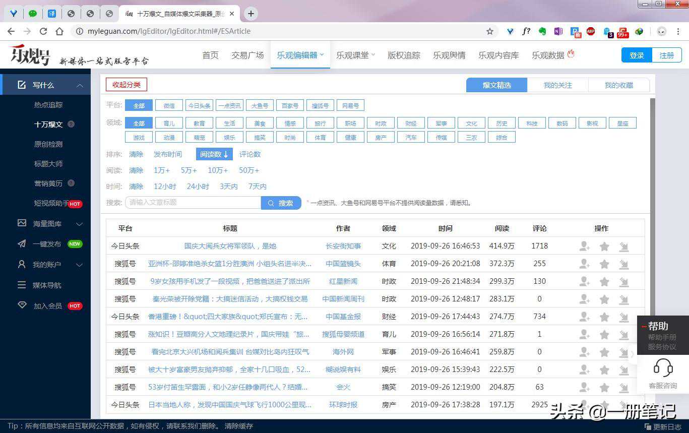Expand the 海量图库 sidebar menu
Screen dimensions: 689x433
(79, 224)
